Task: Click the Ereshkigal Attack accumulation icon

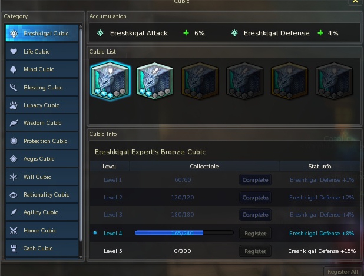Action: [100, 33]
